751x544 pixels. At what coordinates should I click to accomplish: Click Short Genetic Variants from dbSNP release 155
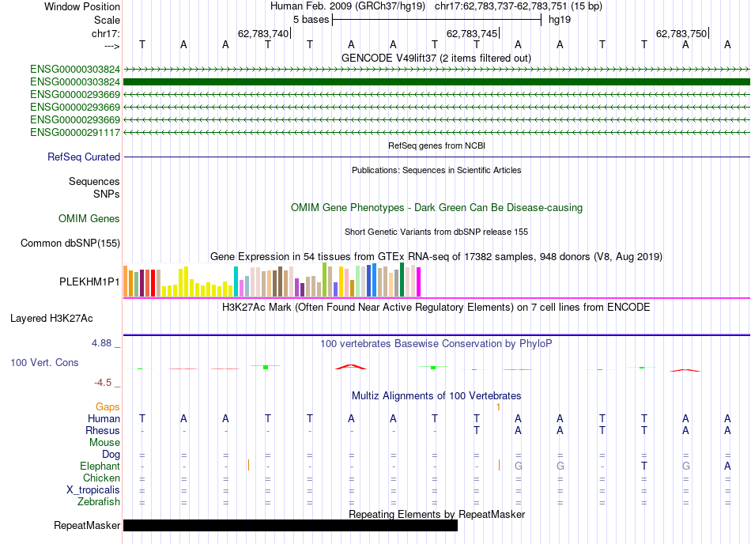pos(436,232)
